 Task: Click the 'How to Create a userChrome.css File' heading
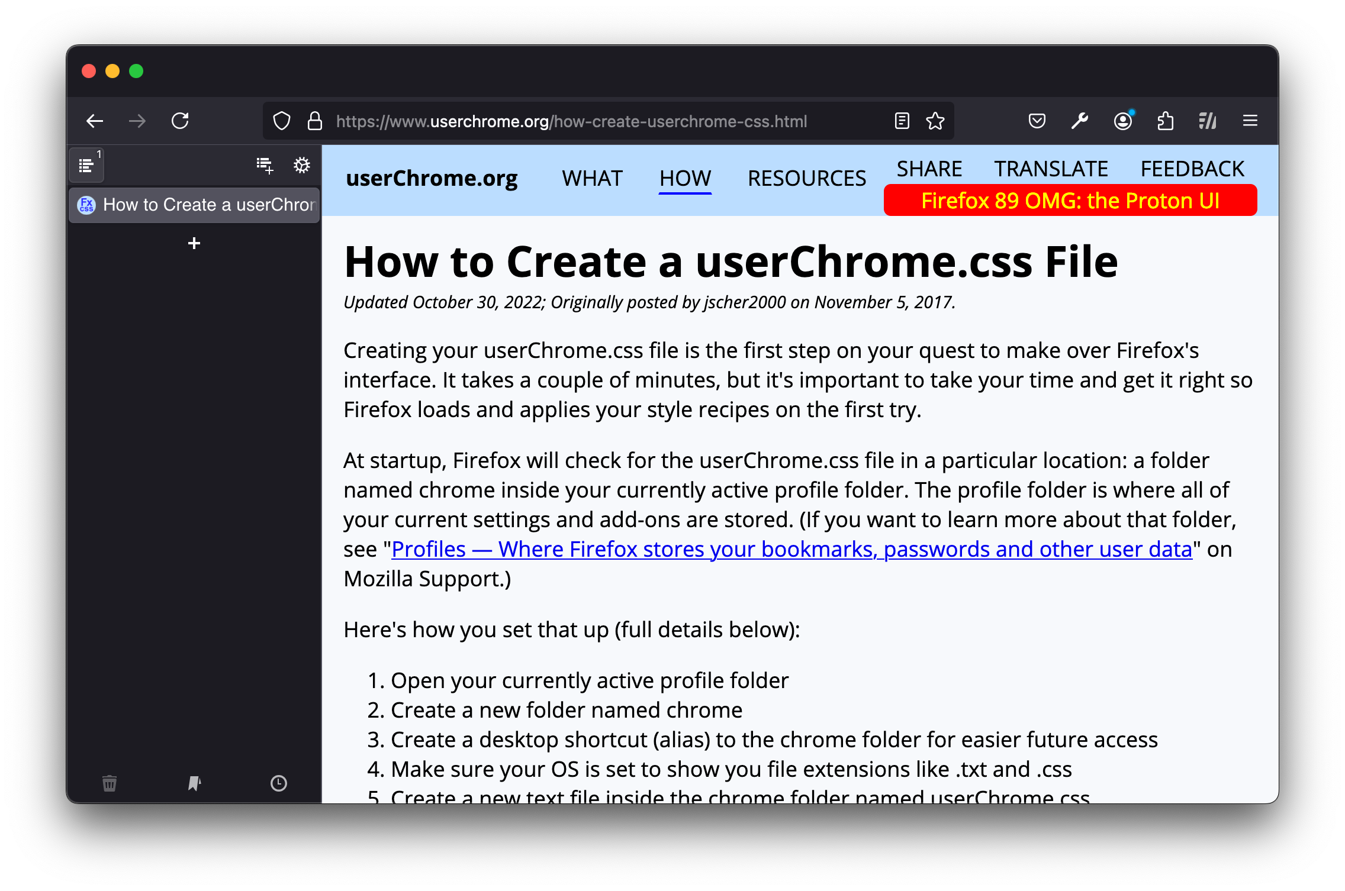(x=731, y=262)
